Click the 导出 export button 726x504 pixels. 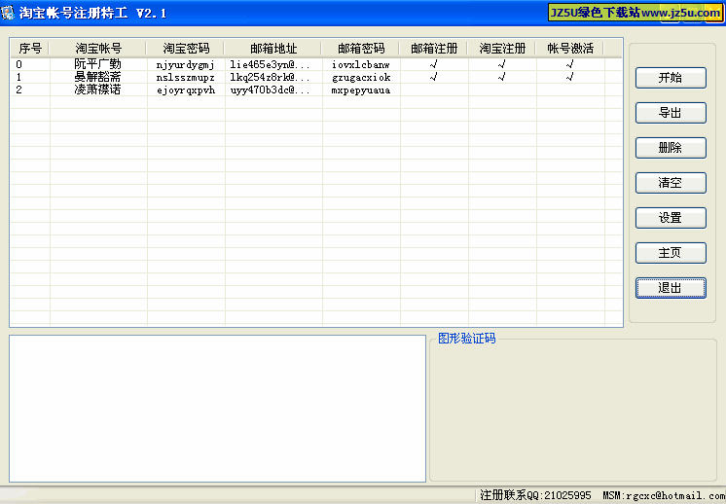click(x=671, y=113)
